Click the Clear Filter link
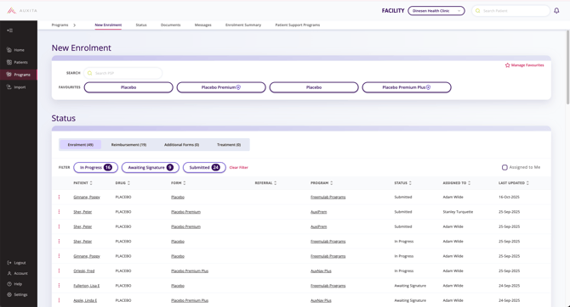This screenshot has width=570, height=307. (x=238, y=167)
